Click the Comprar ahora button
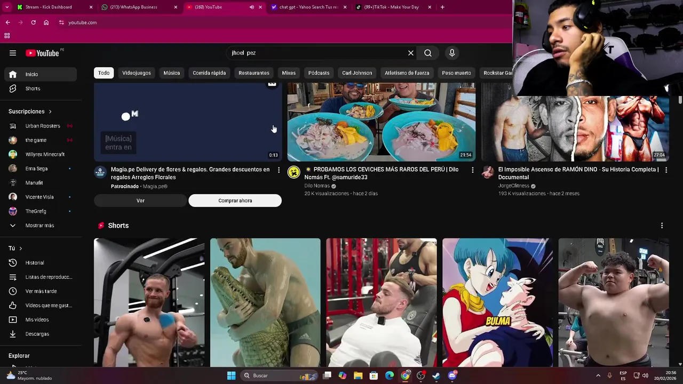The height and width of the screenshot is (384, 683). coord(235,201)
